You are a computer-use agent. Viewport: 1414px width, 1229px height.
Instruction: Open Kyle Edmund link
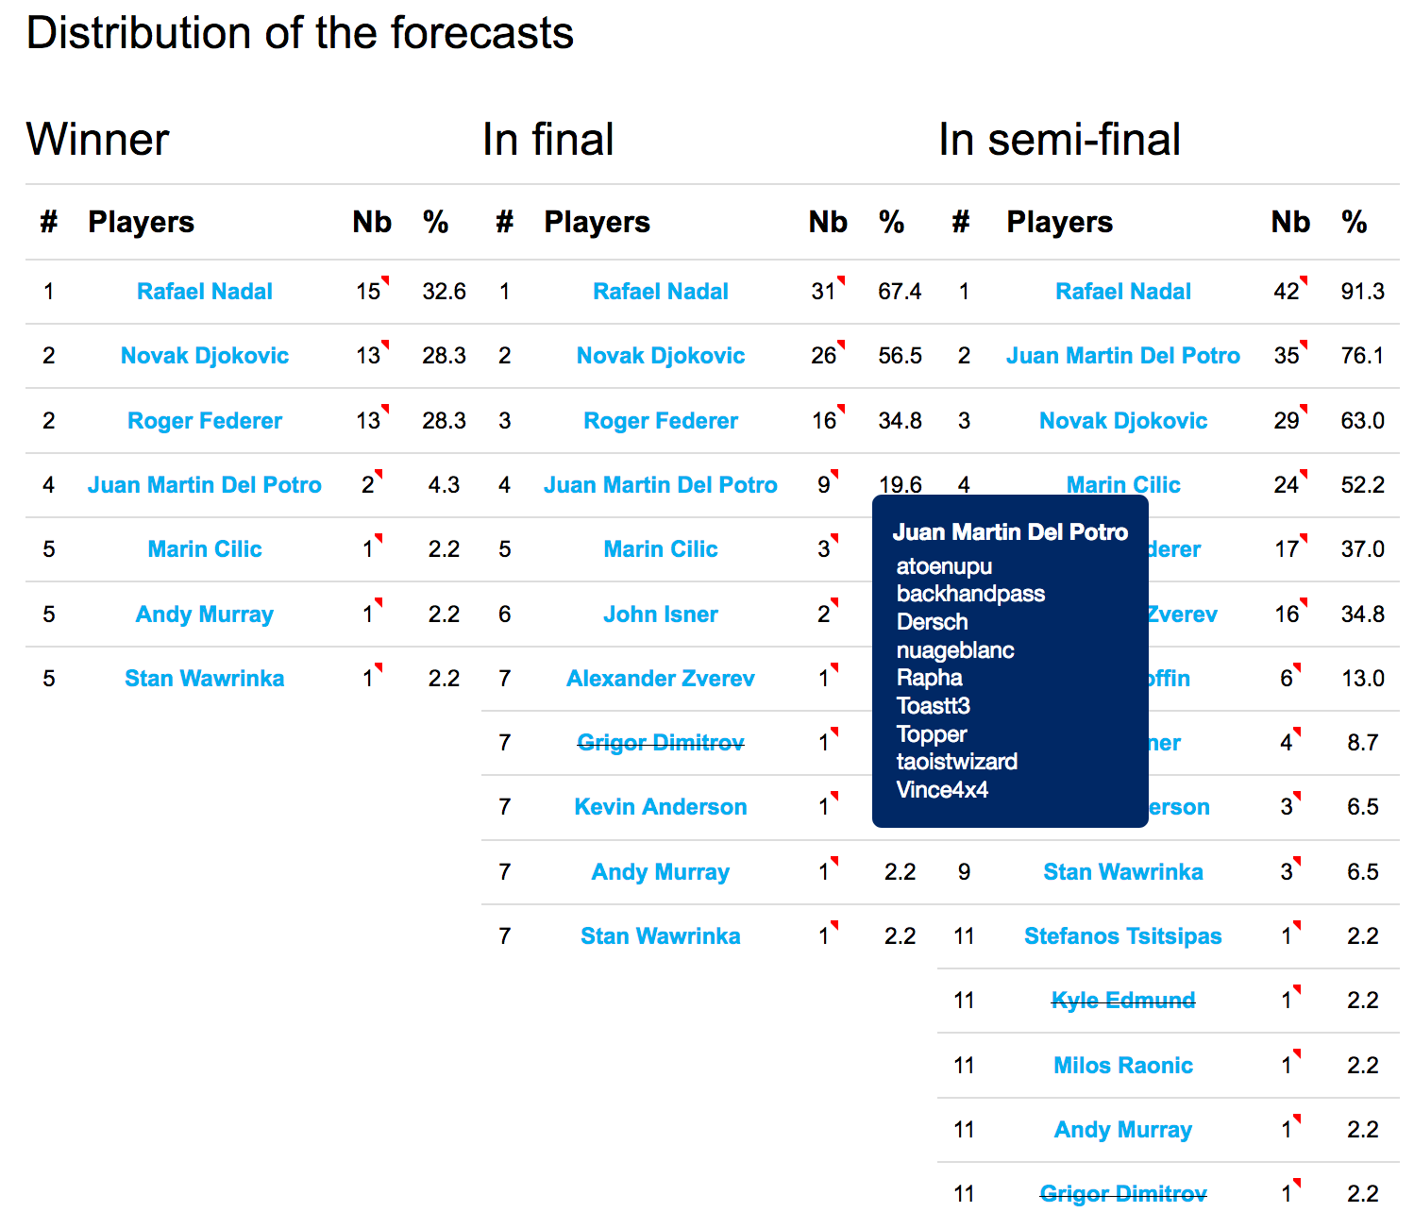click(1123, 1001)
